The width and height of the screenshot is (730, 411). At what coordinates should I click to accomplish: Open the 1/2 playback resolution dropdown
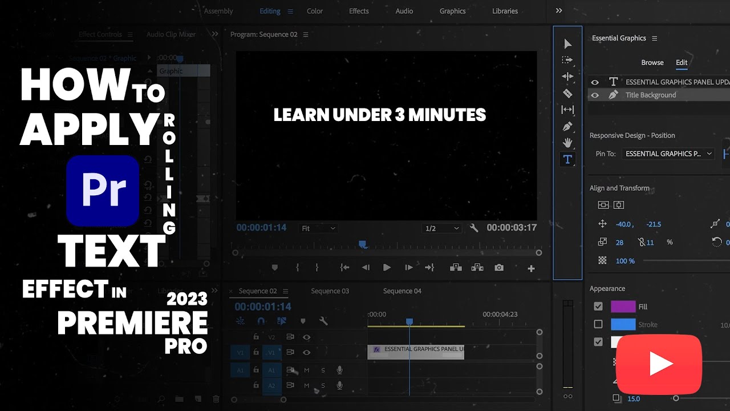click(x=441, y=228)
